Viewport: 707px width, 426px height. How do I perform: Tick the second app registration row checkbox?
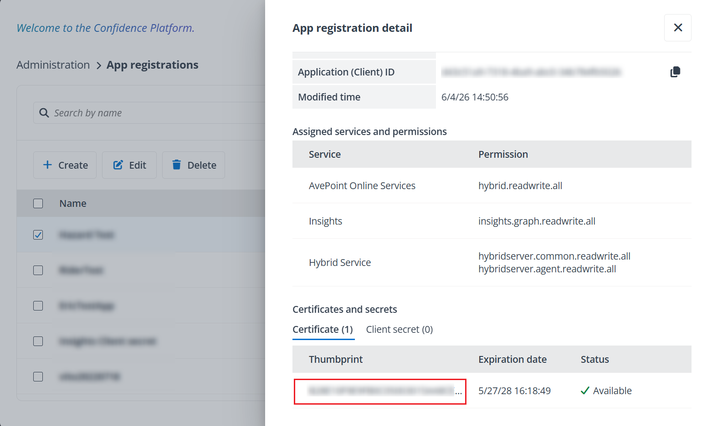tap(38, 270)
